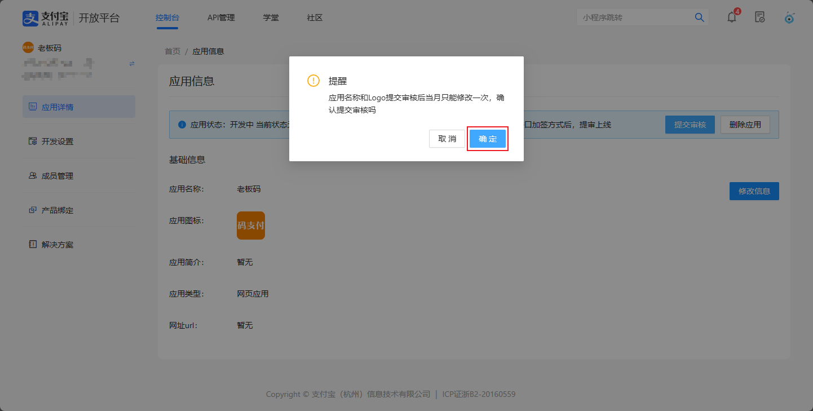
Task: Click the search magnifier icon
Action: tap(699, 17)
